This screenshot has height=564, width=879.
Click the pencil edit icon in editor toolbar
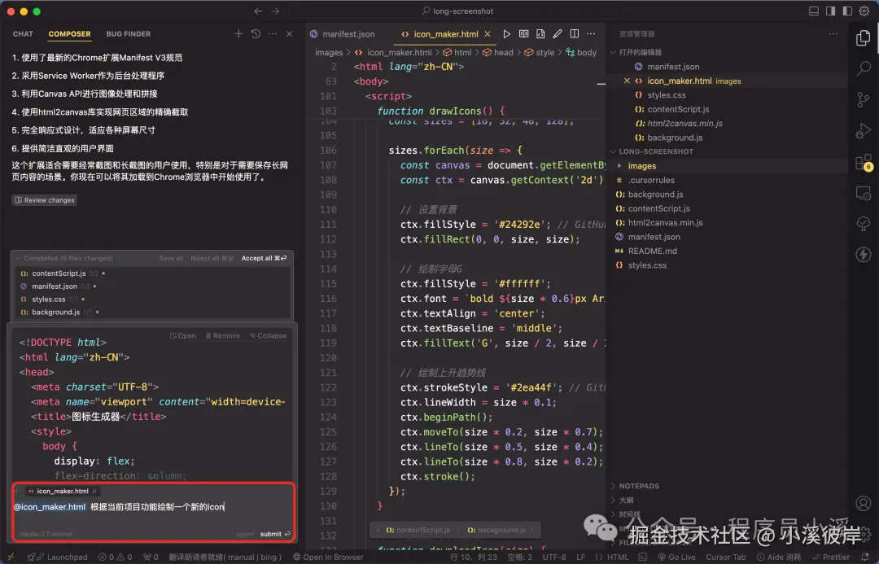click(x=558, y=34)
